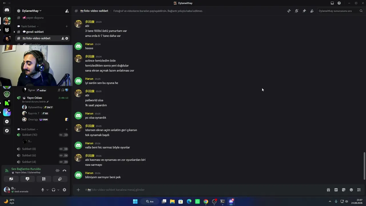Open the Windows Start menu

point(135,201)
